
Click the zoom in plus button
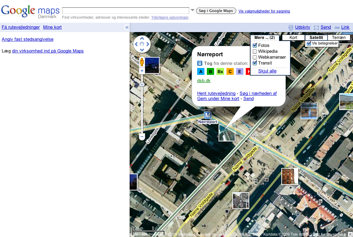pyautogui.click(x=142, y=71)
